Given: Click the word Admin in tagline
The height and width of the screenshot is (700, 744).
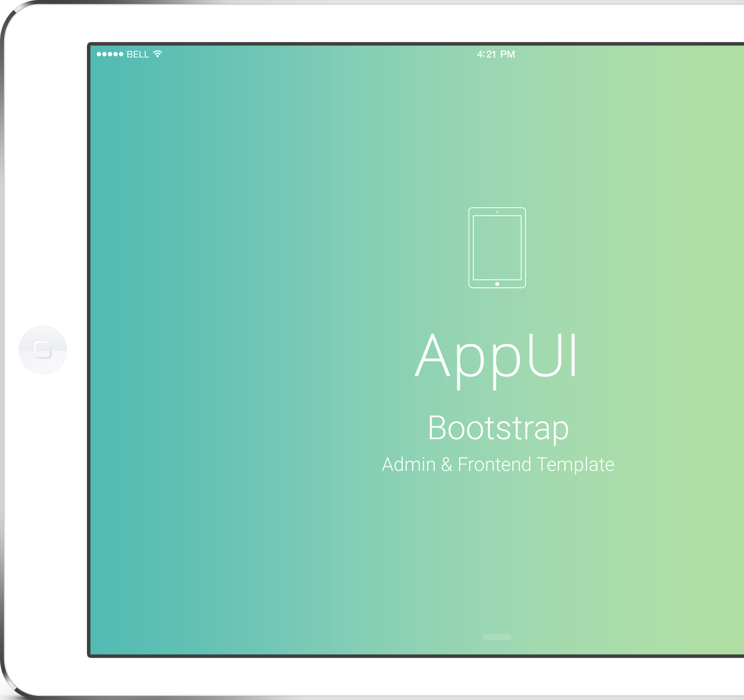Looking at the screenshot, I should (x=408, y=464).
